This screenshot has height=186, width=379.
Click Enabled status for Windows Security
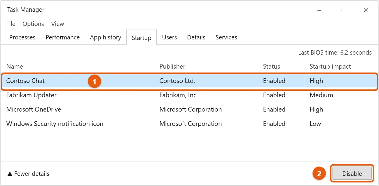point(274,124)
